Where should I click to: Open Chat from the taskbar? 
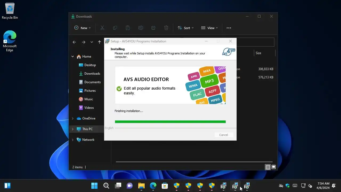(130, 186)
